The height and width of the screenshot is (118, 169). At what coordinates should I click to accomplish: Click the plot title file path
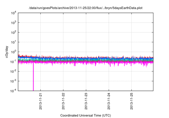click(86, 8)
